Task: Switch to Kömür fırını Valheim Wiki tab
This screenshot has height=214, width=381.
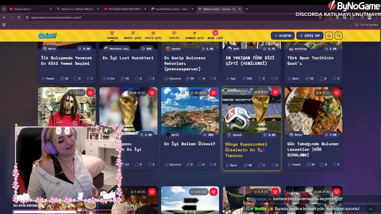Action: click(78, 9)
